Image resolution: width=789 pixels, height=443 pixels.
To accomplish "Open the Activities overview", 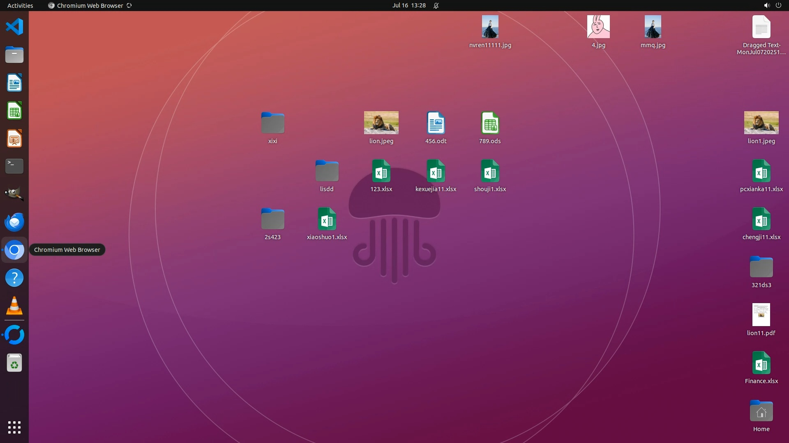I will click(x=20, y=5).
